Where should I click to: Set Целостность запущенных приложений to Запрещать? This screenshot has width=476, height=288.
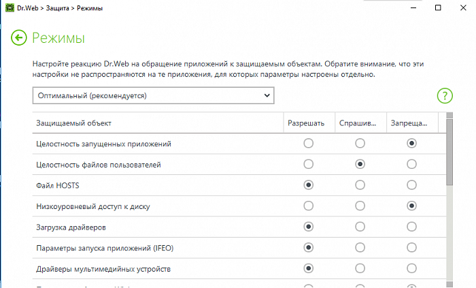[411, 143]
